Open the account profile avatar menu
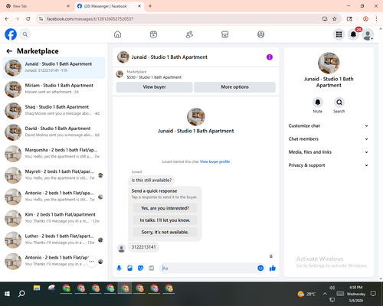 pos(368,34)
